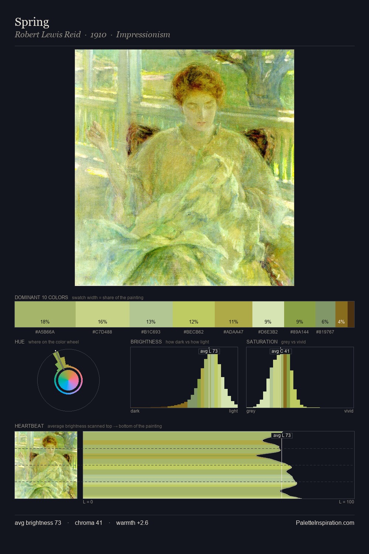Select the 16% swatch labeled #C7D488
Image resolution: width=369 pixels, height=554 pixels.
103,314
